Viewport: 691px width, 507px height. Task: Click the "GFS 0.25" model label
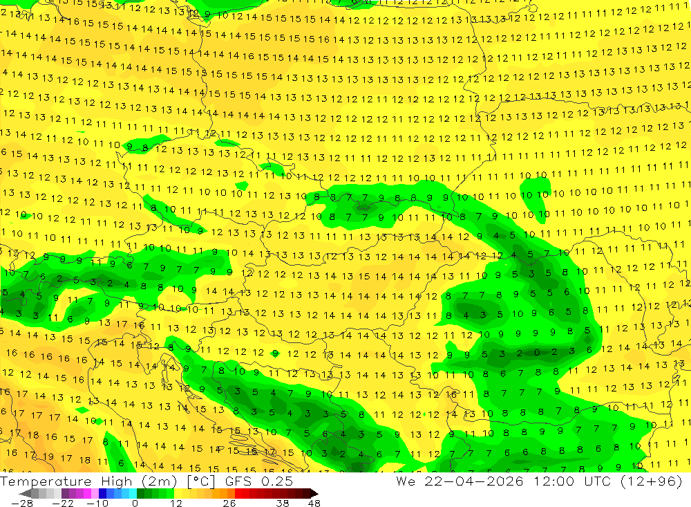[258, 481]
